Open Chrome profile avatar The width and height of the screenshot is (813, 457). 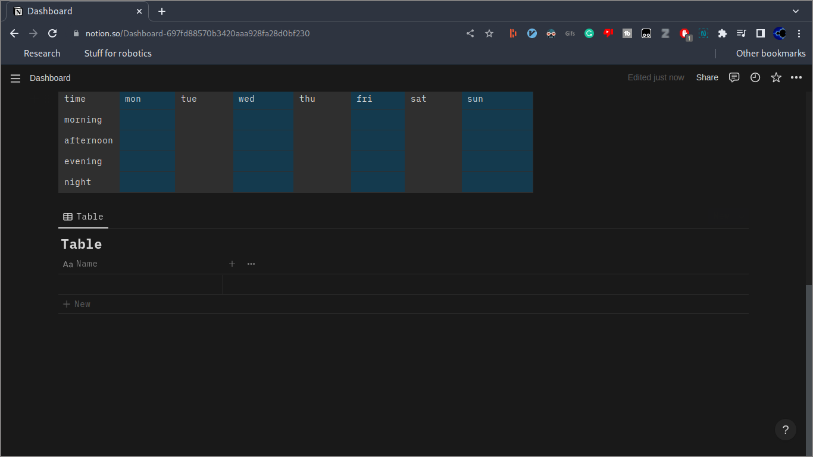point(780,33)
